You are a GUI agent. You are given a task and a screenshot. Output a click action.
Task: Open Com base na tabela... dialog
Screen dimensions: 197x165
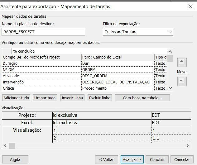[x=142, y=98]
